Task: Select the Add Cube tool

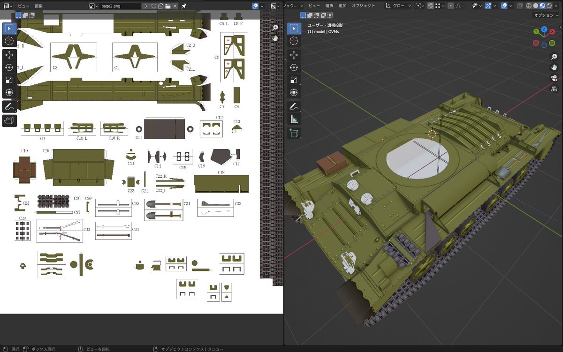Action: pos(294,133)
